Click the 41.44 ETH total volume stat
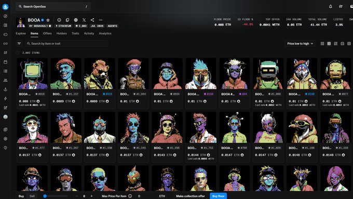This screenshot has width=353, height=199. (319, 24)
